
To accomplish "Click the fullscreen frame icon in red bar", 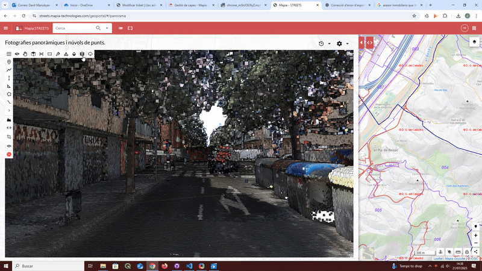I will click(130, 28).
